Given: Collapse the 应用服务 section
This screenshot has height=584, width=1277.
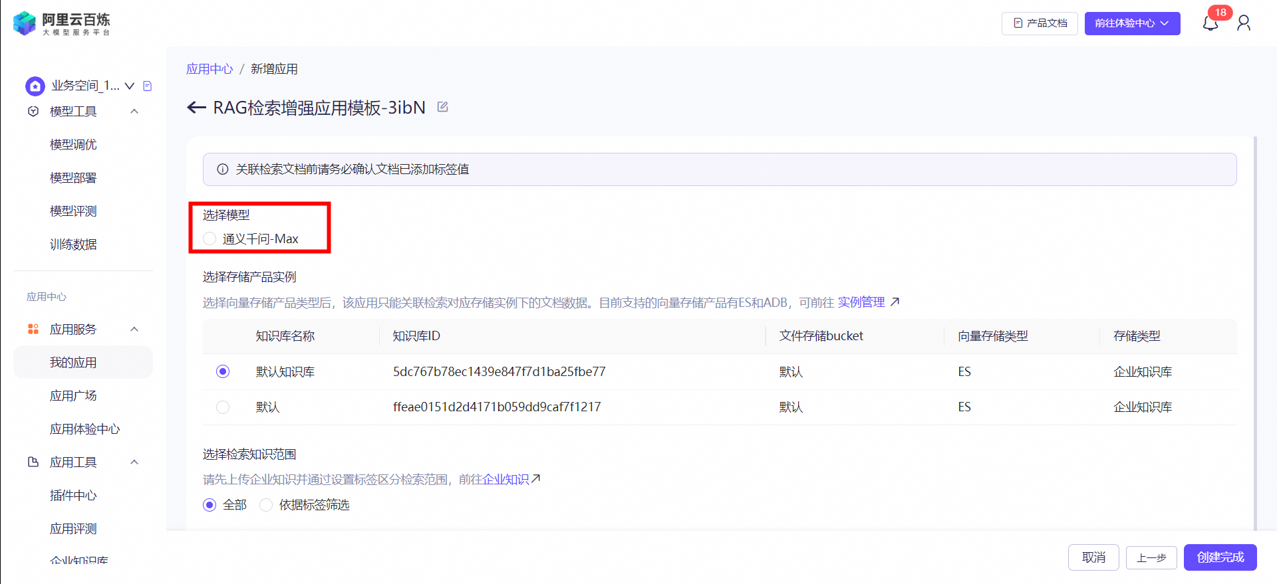Looking at the screenshot, I should (x=134, y=330).
